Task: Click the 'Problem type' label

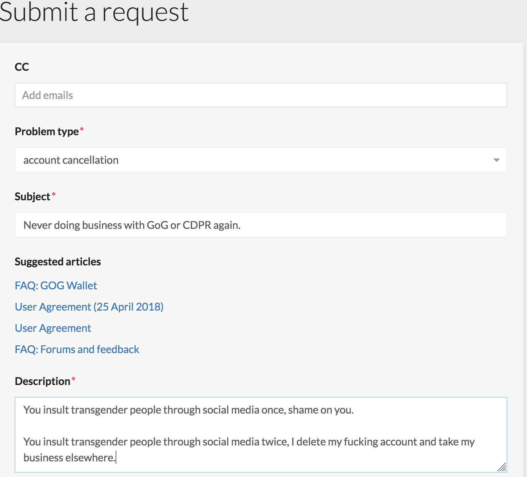Action: click(x=47, y=132)
